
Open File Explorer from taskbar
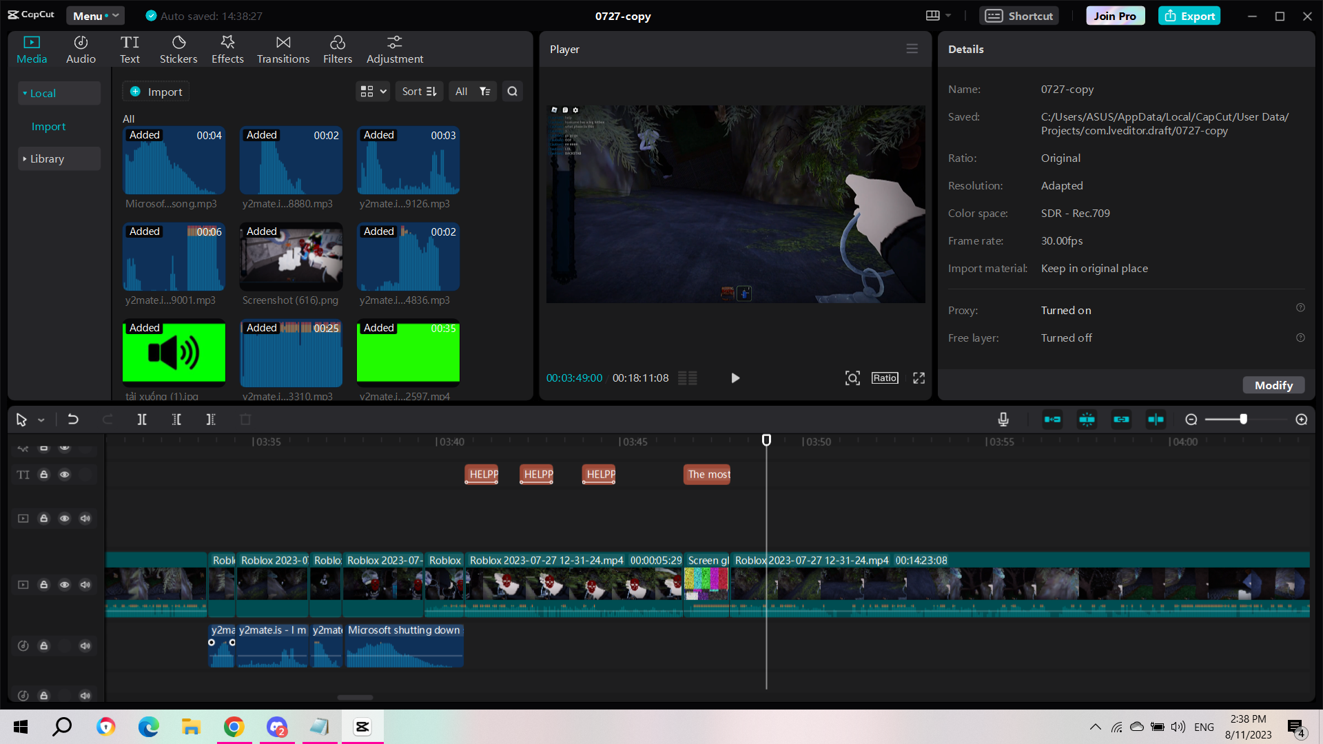(191, 727)
